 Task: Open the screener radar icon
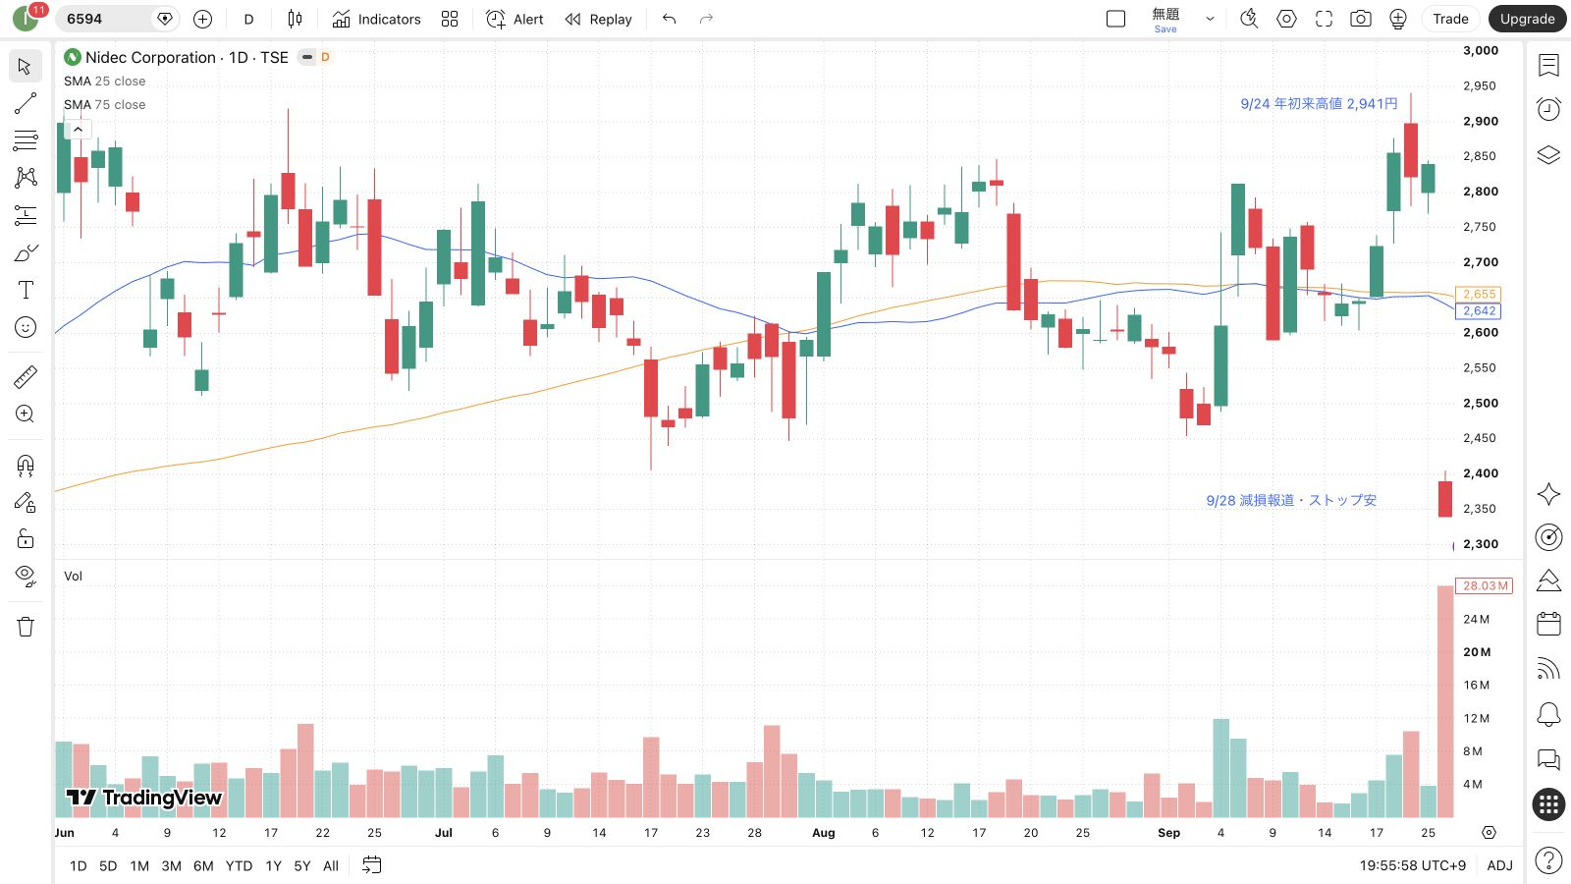click(x=1548, y=537)
